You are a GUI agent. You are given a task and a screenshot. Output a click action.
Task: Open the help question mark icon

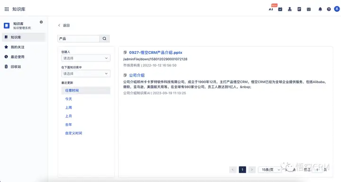329,9
